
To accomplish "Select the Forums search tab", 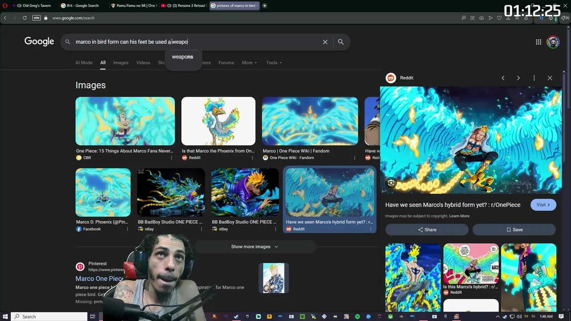I will click(226, 62).
